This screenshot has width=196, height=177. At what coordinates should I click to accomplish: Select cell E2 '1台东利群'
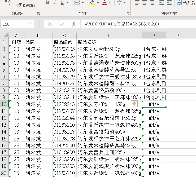154,49
